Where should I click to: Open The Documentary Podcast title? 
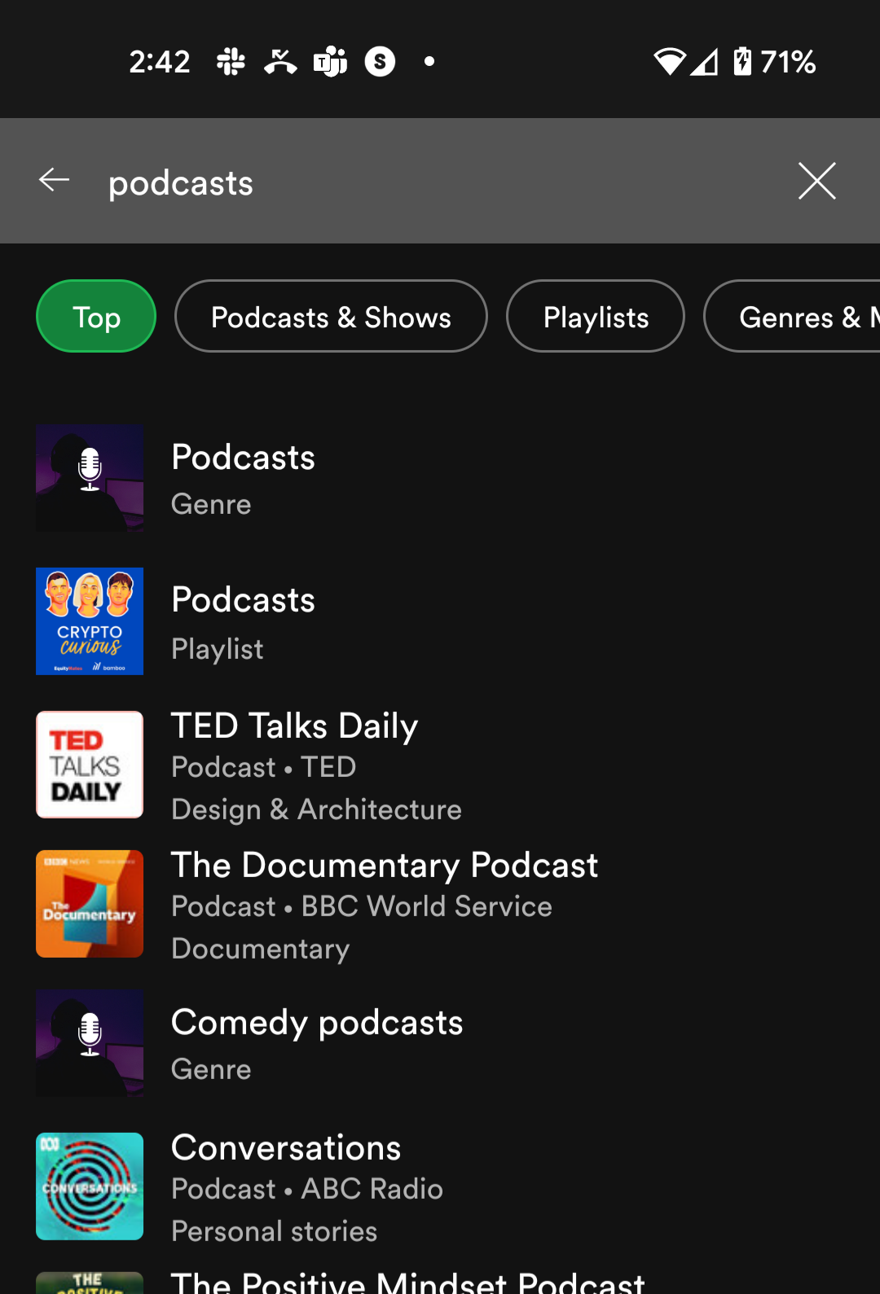pos(385,864)
